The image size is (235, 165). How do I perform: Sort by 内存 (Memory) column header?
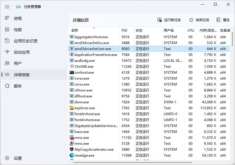click(x=207, y=30)
